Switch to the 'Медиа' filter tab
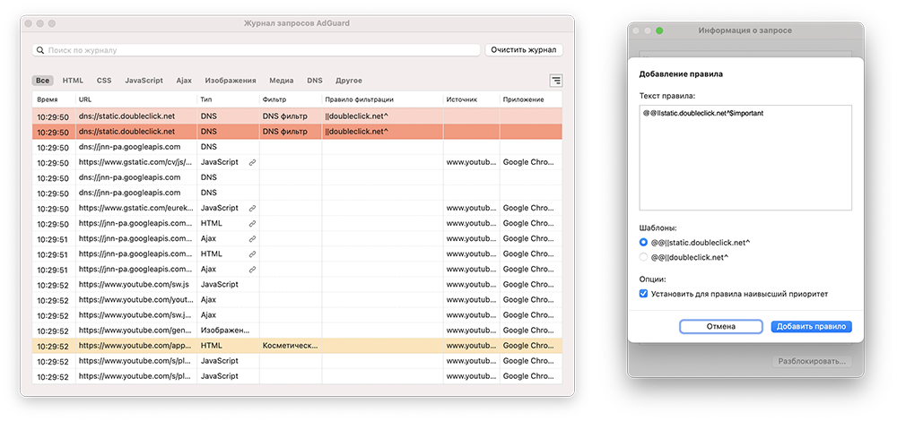Image resolution: width=897 pixels, height=421 pixels. (282, 81)
